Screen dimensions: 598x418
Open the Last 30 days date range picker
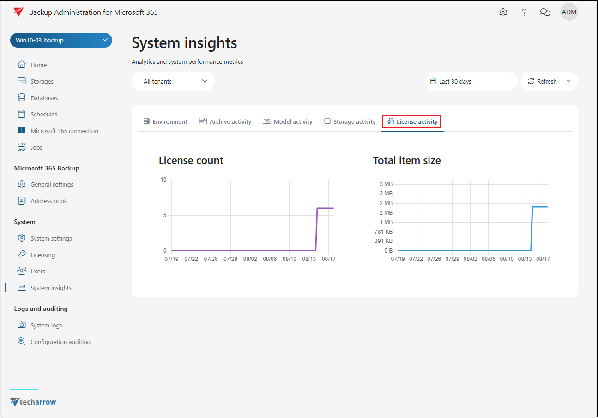tap(471, 81)
